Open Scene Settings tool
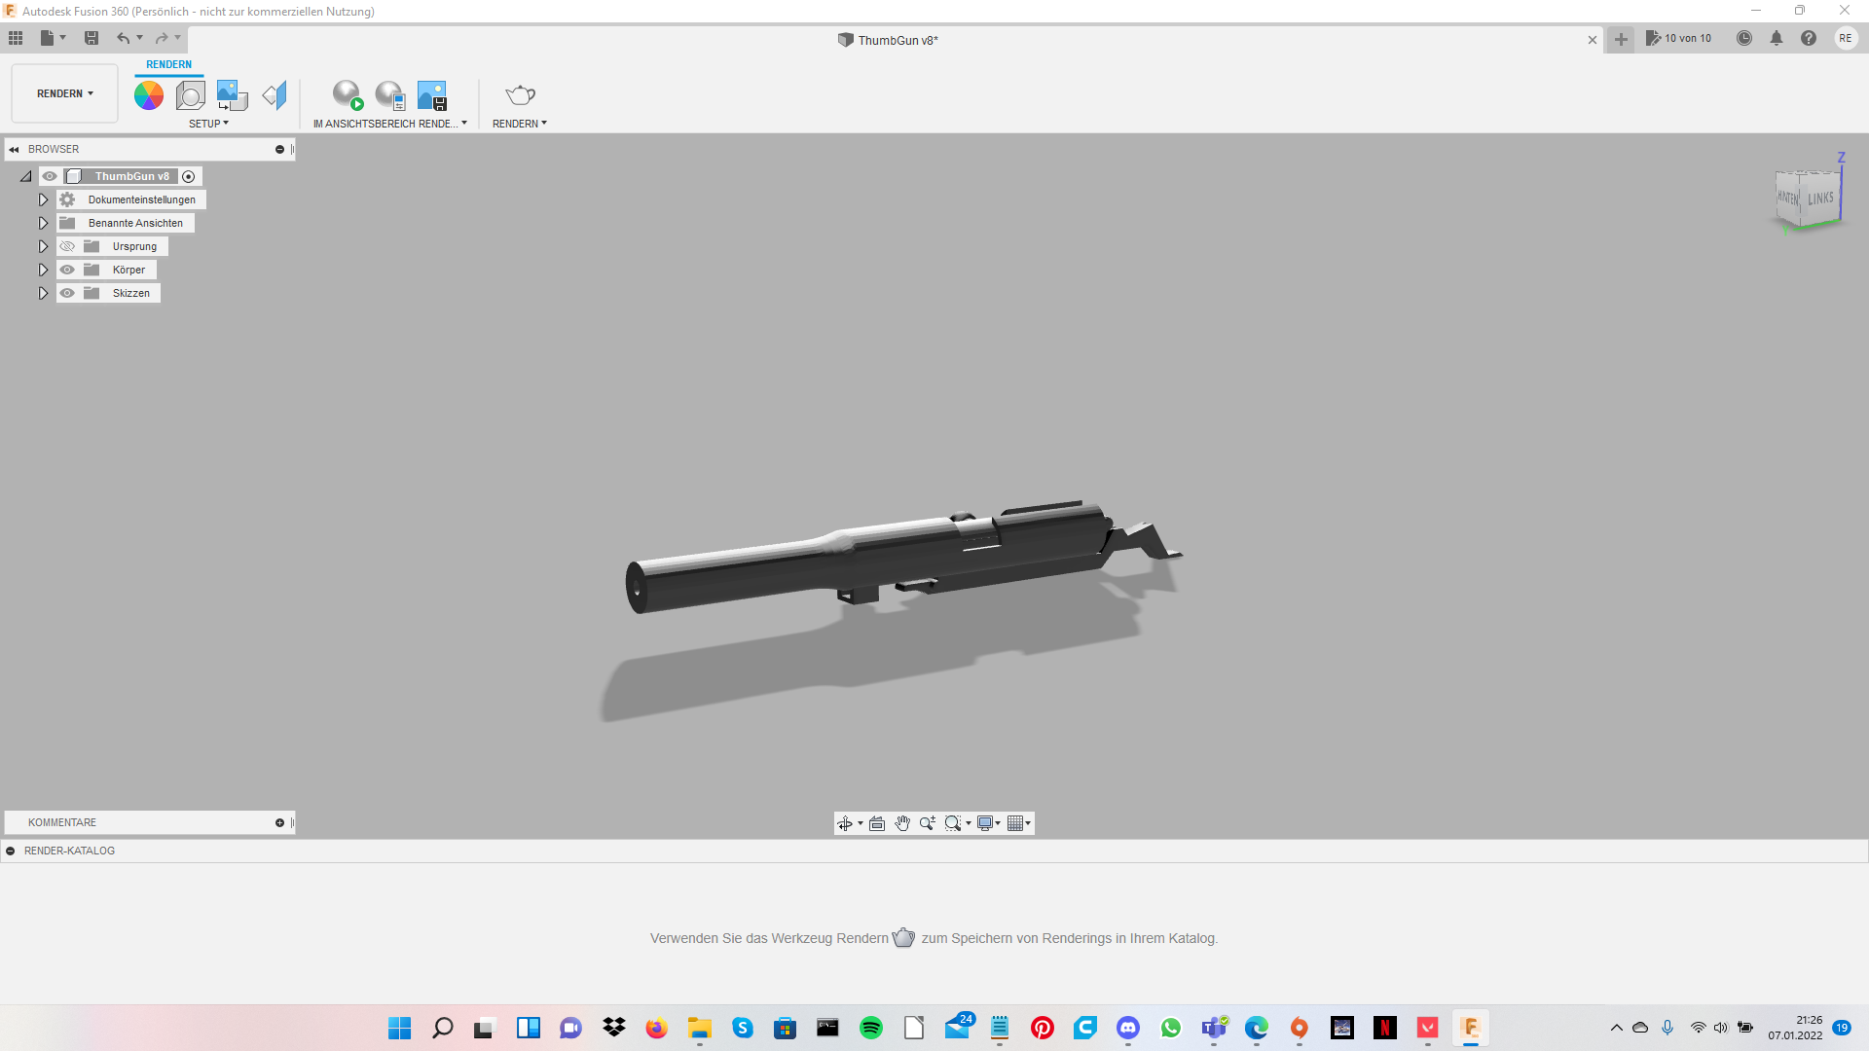This screenshot has width=1869, height=1051. 191,94
